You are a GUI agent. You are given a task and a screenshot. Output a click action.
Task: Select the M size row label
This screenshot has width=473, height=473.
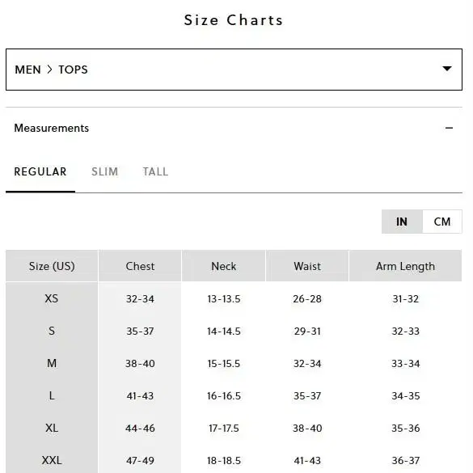pos(52,363)
